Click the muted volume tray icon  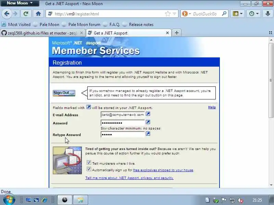click(241, 200)
